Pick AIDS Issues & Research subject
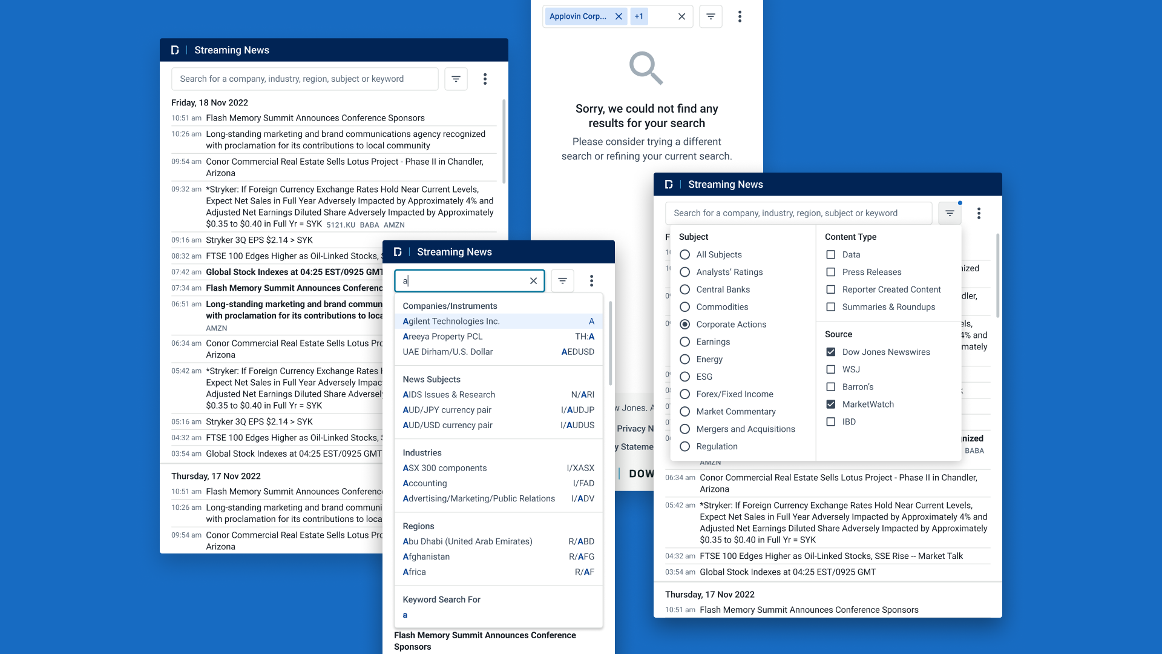 pos(499,395)
